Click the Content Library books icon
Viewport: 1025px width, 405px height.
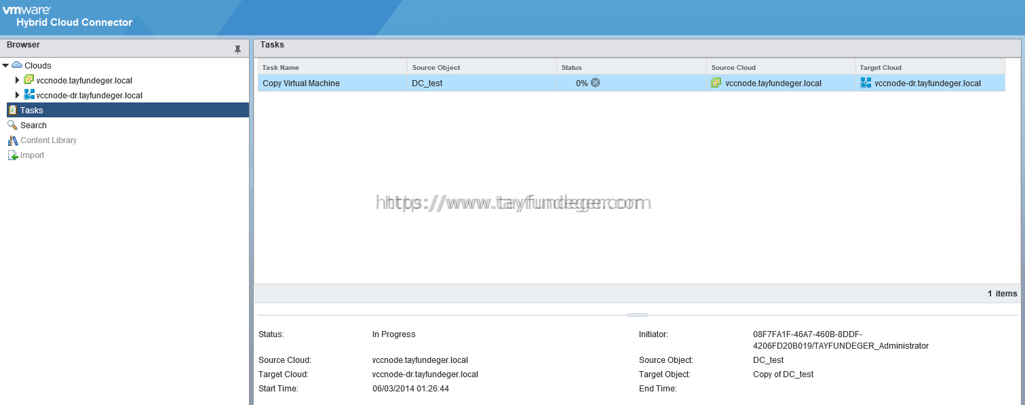tap(12, 140)
